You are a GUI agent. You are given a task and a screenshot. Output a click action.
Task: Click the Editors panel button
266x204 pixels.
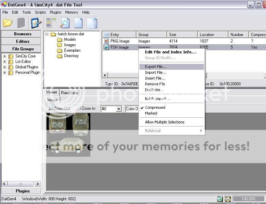(23, 41)
